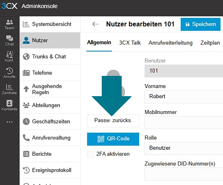Open the Chat icon in the left rail
Screen dimensions: 223x185
pos(9,41)
